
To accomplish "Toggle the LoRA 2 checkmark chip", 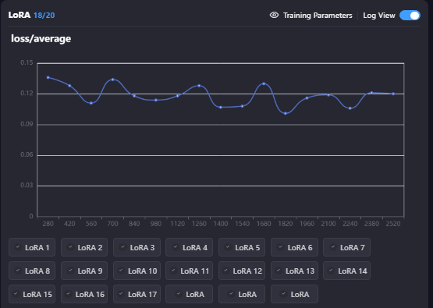I will 84,247.
